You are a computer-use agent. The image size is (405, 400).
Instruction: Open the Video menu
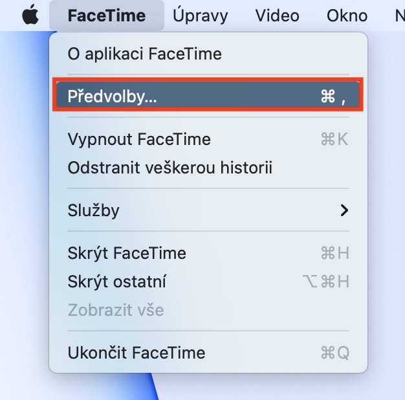(278, 16)
